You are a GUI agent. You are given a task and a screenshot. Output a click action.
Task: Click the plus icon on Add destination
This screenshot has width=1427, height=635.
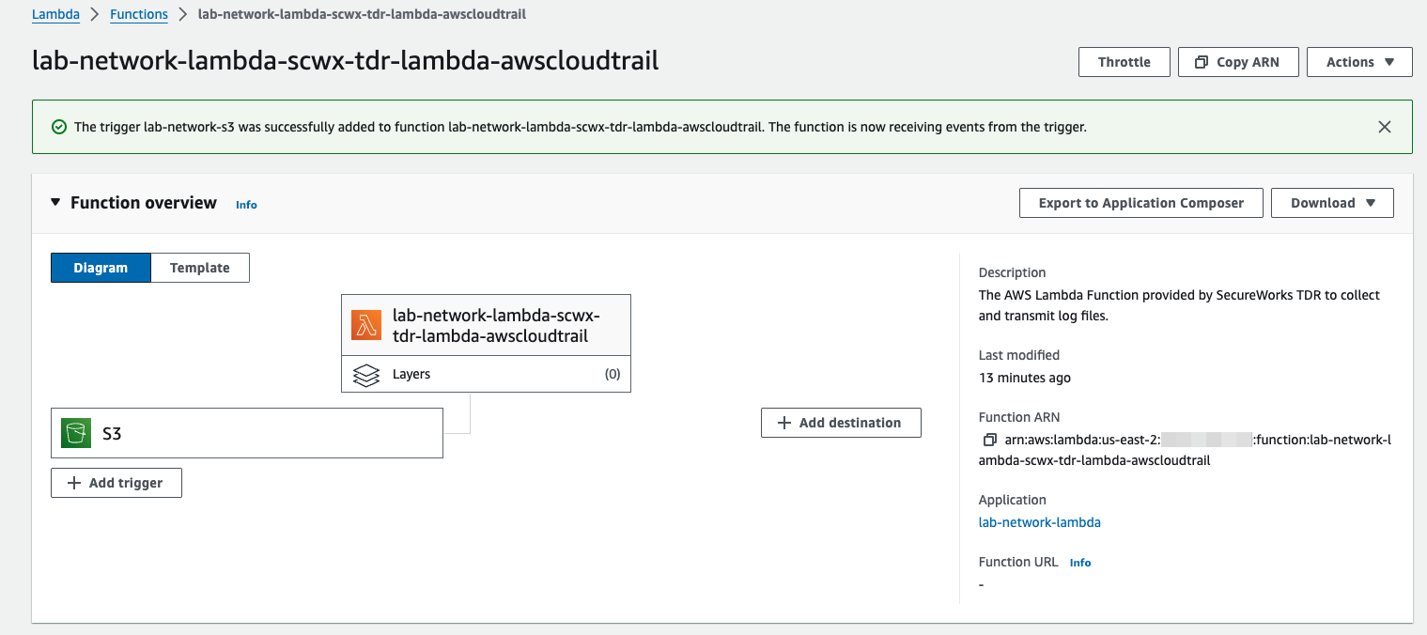pyautogui.click(x=785, y=423)
